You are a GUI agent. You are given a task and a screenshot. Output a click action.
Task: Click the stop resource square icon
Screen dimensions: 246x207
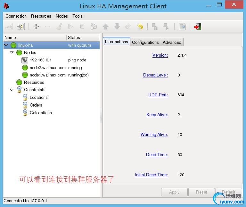82,27
